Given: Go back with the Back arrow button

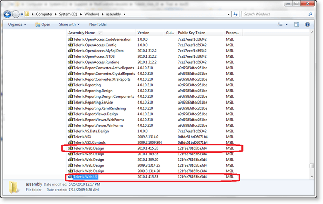Looking at the screenshot, I should pos(7,14).
